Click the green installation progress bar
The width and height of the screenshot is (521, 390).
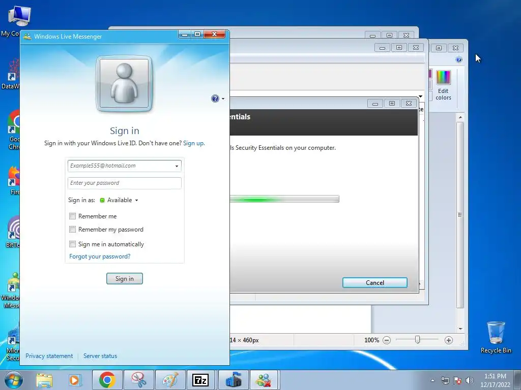pos(284,199)
